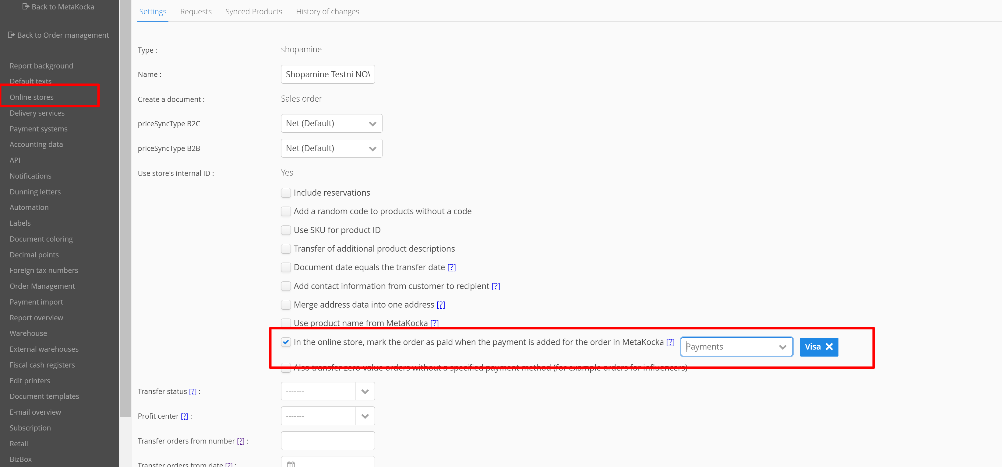Image resolution: width=1002 pixels, height=467 pixels.
Task: Go to Online stores in sidebar
Action: click(x=31, y=97)
